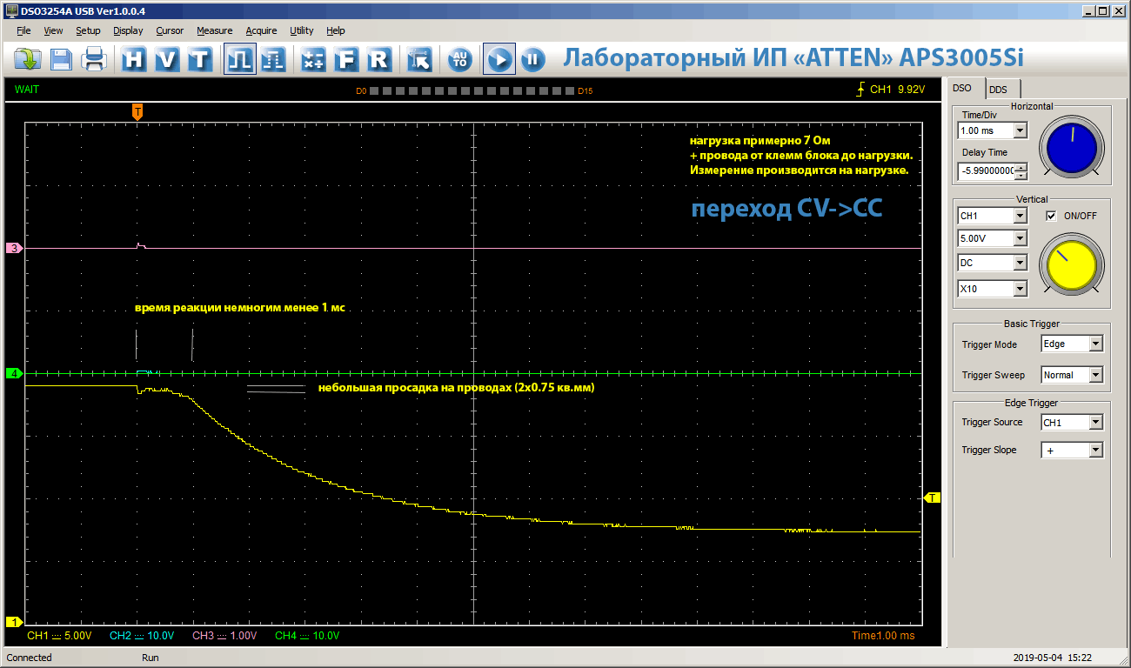Open the Trigger Mode dropdown
The height and width of the screenshot is (668, 1131).
[1094, 344]
